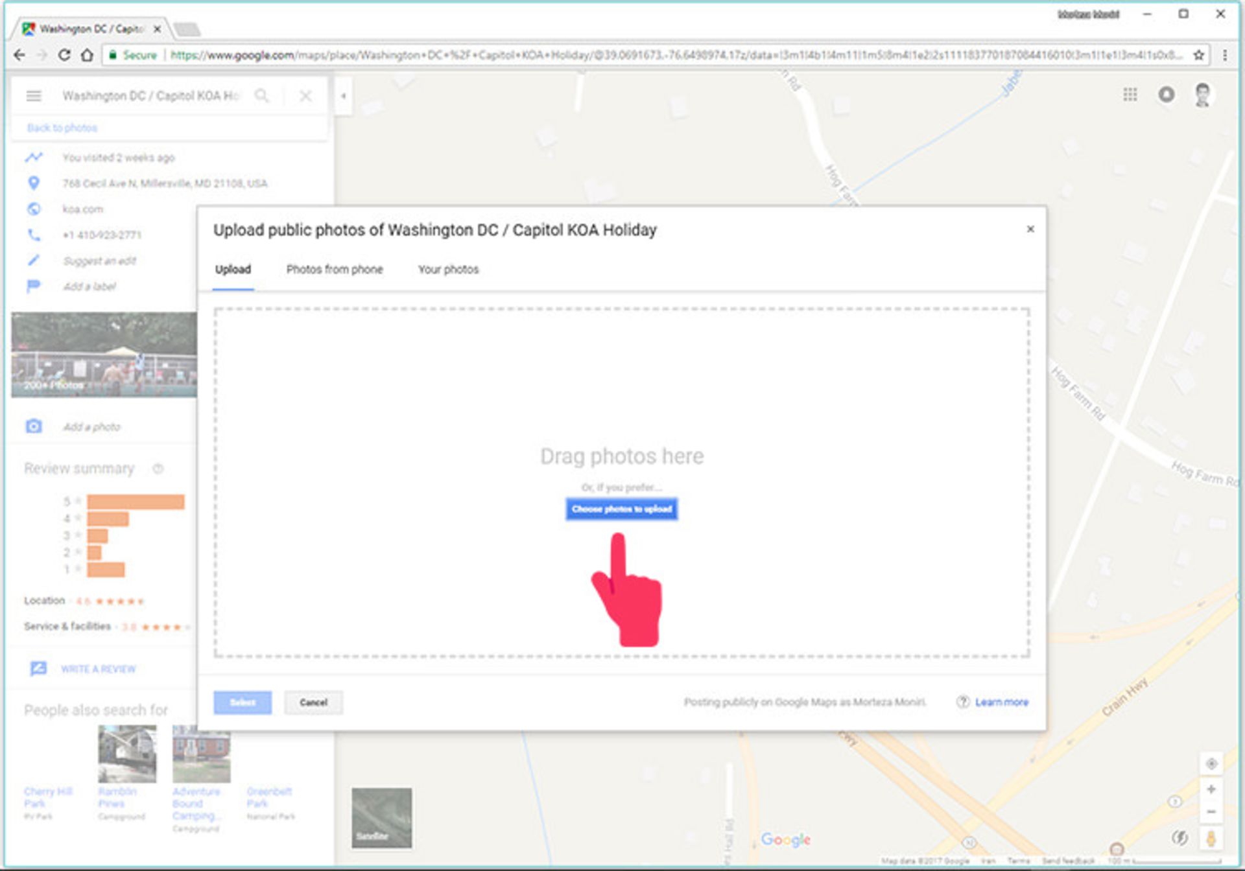The width and height of the screenshot is (1245, 871).
Task: Collapse the side panel arrow
Action: tap(344, 96)
